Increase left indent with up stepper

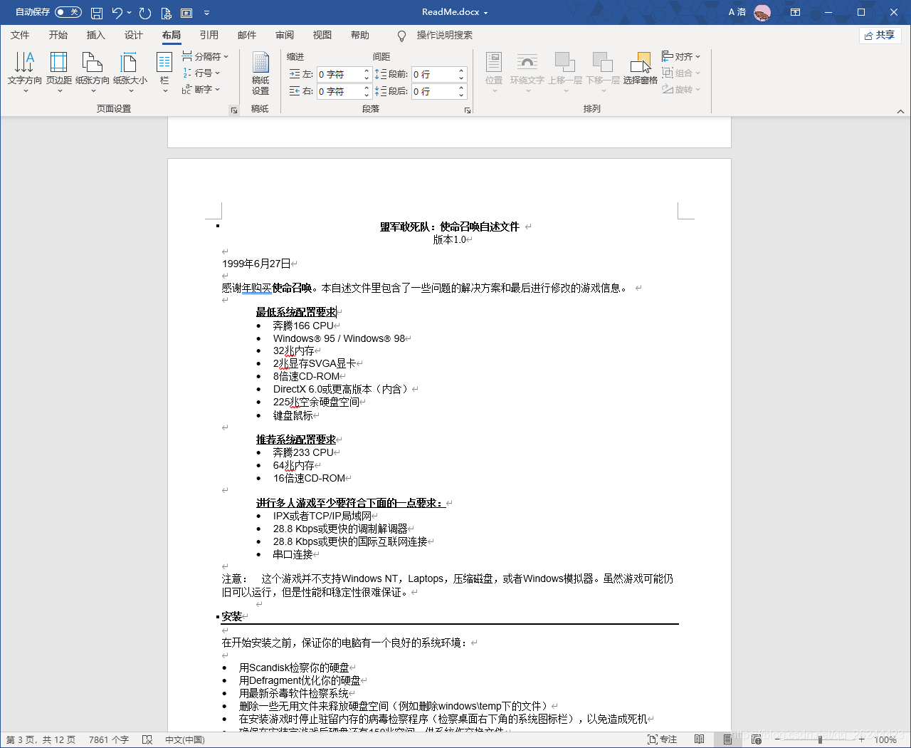[367, 71]
